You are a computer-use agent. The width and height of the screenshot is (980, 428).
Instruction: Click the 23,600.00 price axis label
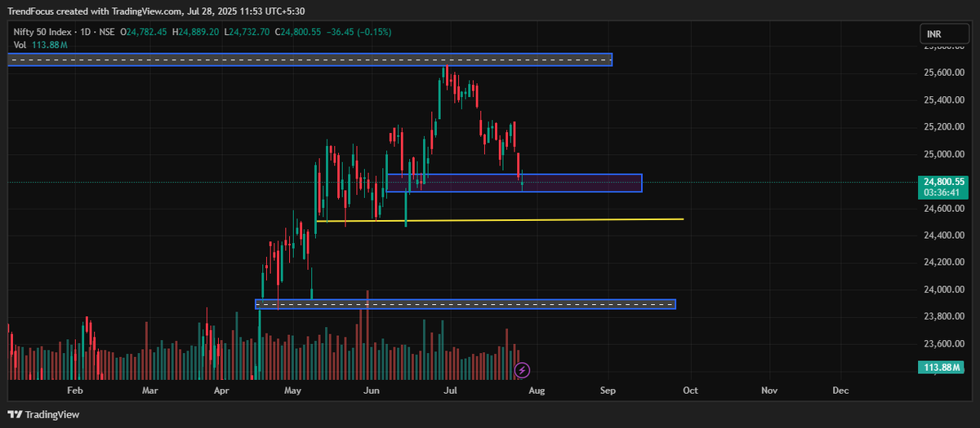click(944, 343)
